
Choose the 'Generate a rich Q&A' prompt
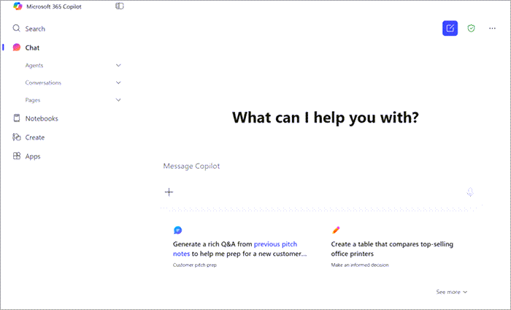(x=240, y=249)
